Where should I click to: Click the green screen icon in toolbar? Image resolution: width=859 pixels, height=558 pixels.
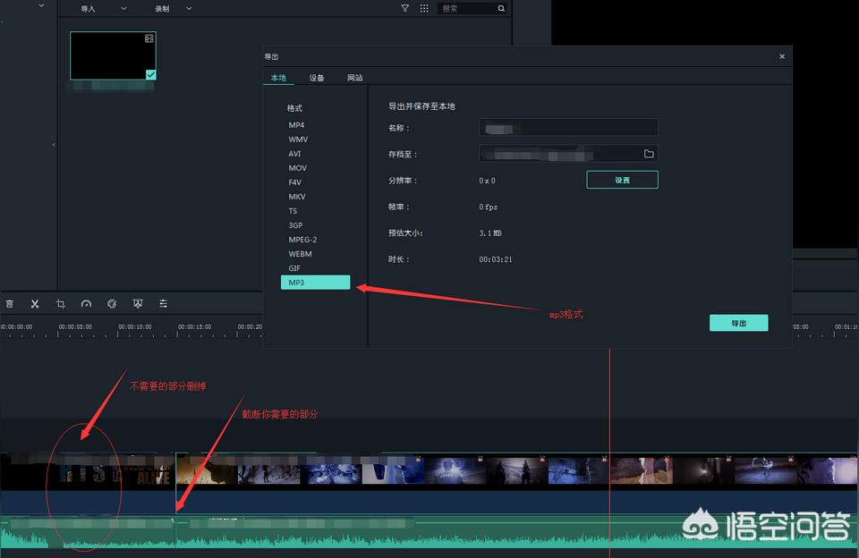pos(138,304)
